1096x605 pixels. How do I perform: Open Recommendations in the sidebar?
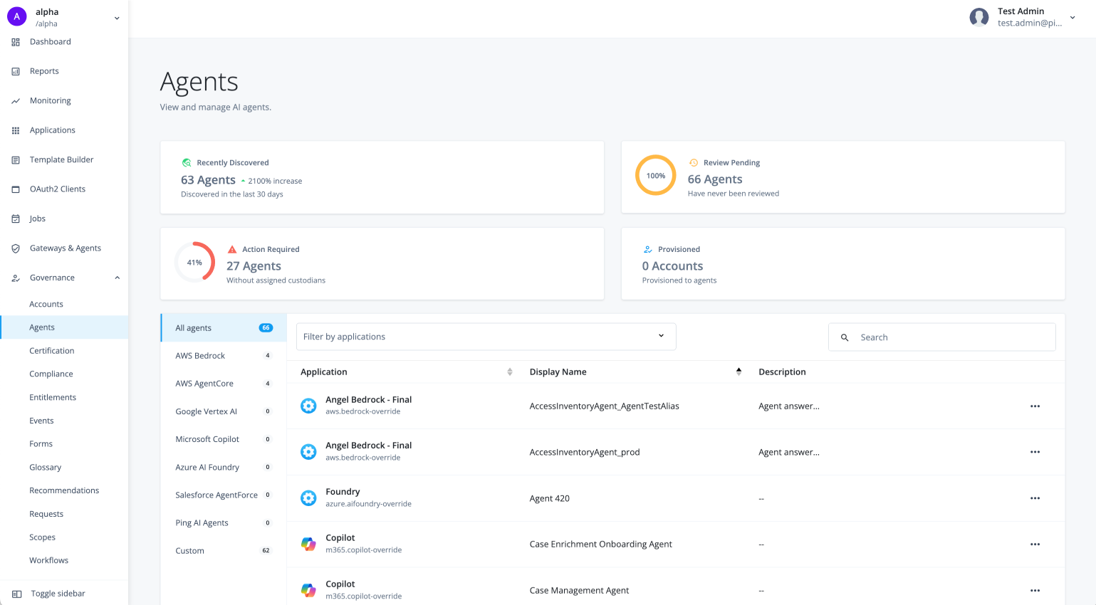tap(64, 490)
